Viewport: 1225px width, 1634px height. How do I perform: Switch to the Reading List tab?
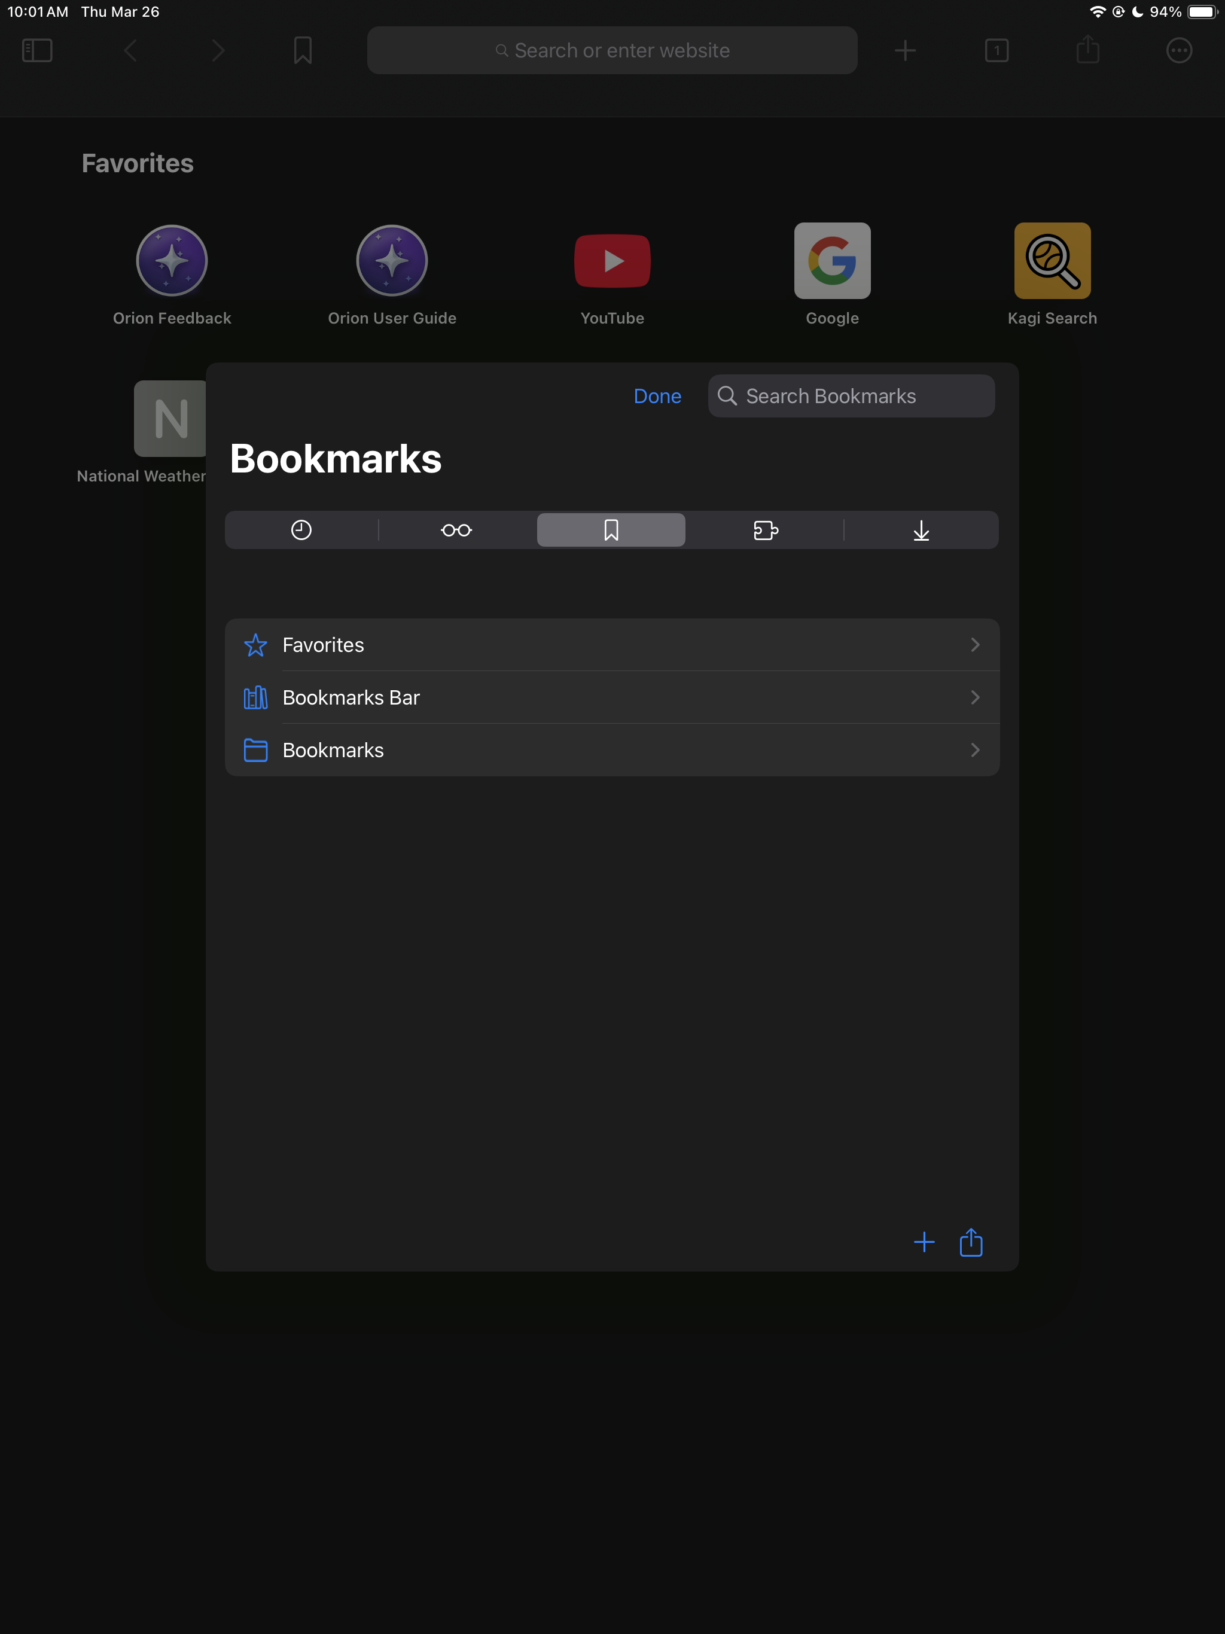456,530
